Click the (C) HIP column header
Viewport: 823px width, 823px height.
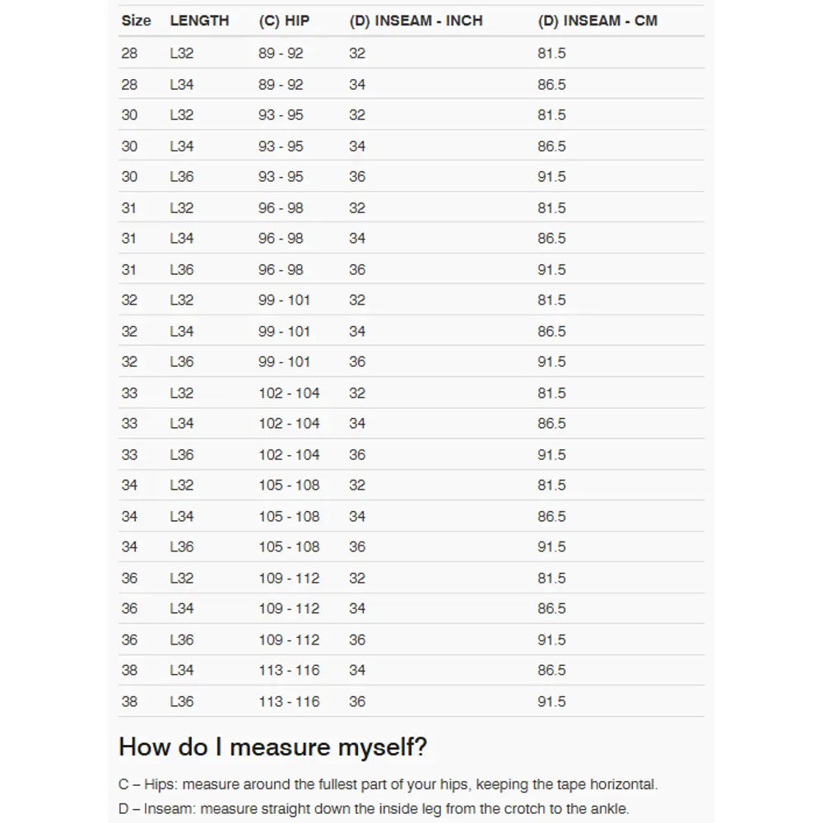coord(284,21)
